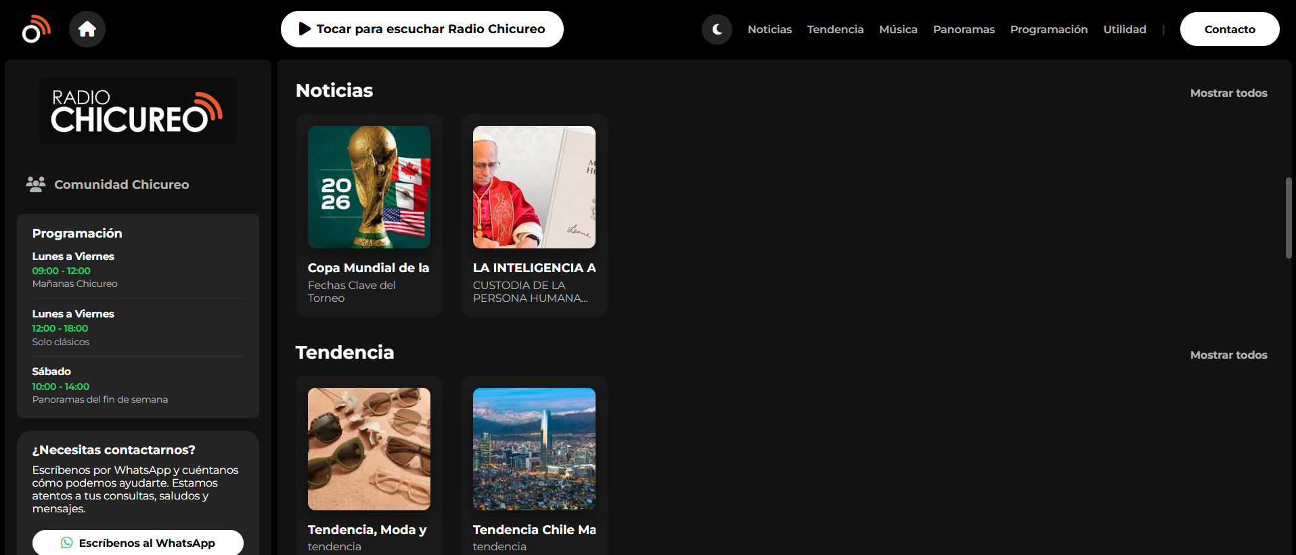Select the '10:00 - 14:00' time text
Image resolution: width=1296 pixels, height=555 pixels.
tap(61, 386)
